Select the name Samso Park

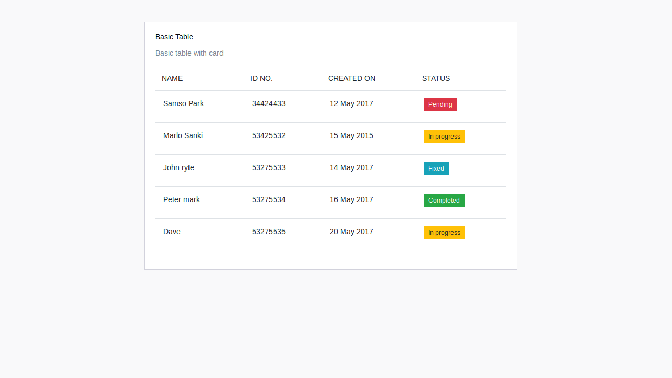[183, 103]
